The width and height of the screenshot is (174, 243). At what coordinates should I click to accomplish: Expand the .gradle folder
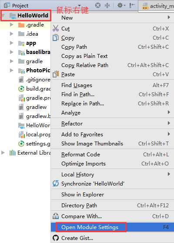click(x=11, y=25)
